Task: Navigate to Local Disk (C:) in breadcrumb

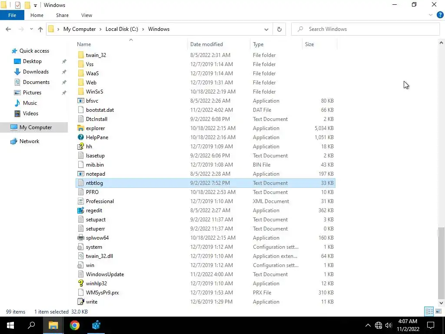Action: [122, 29]
